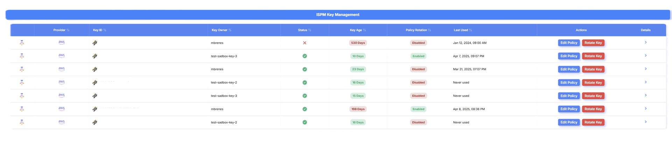
Task: Rotate the key aged 23 Days
Action: coord(593,69)
